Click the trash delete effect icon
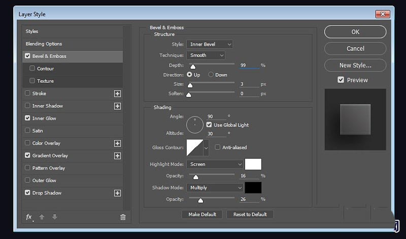This screenshot has height=239, width=406. pyautogui.click(x=123, y=217)
